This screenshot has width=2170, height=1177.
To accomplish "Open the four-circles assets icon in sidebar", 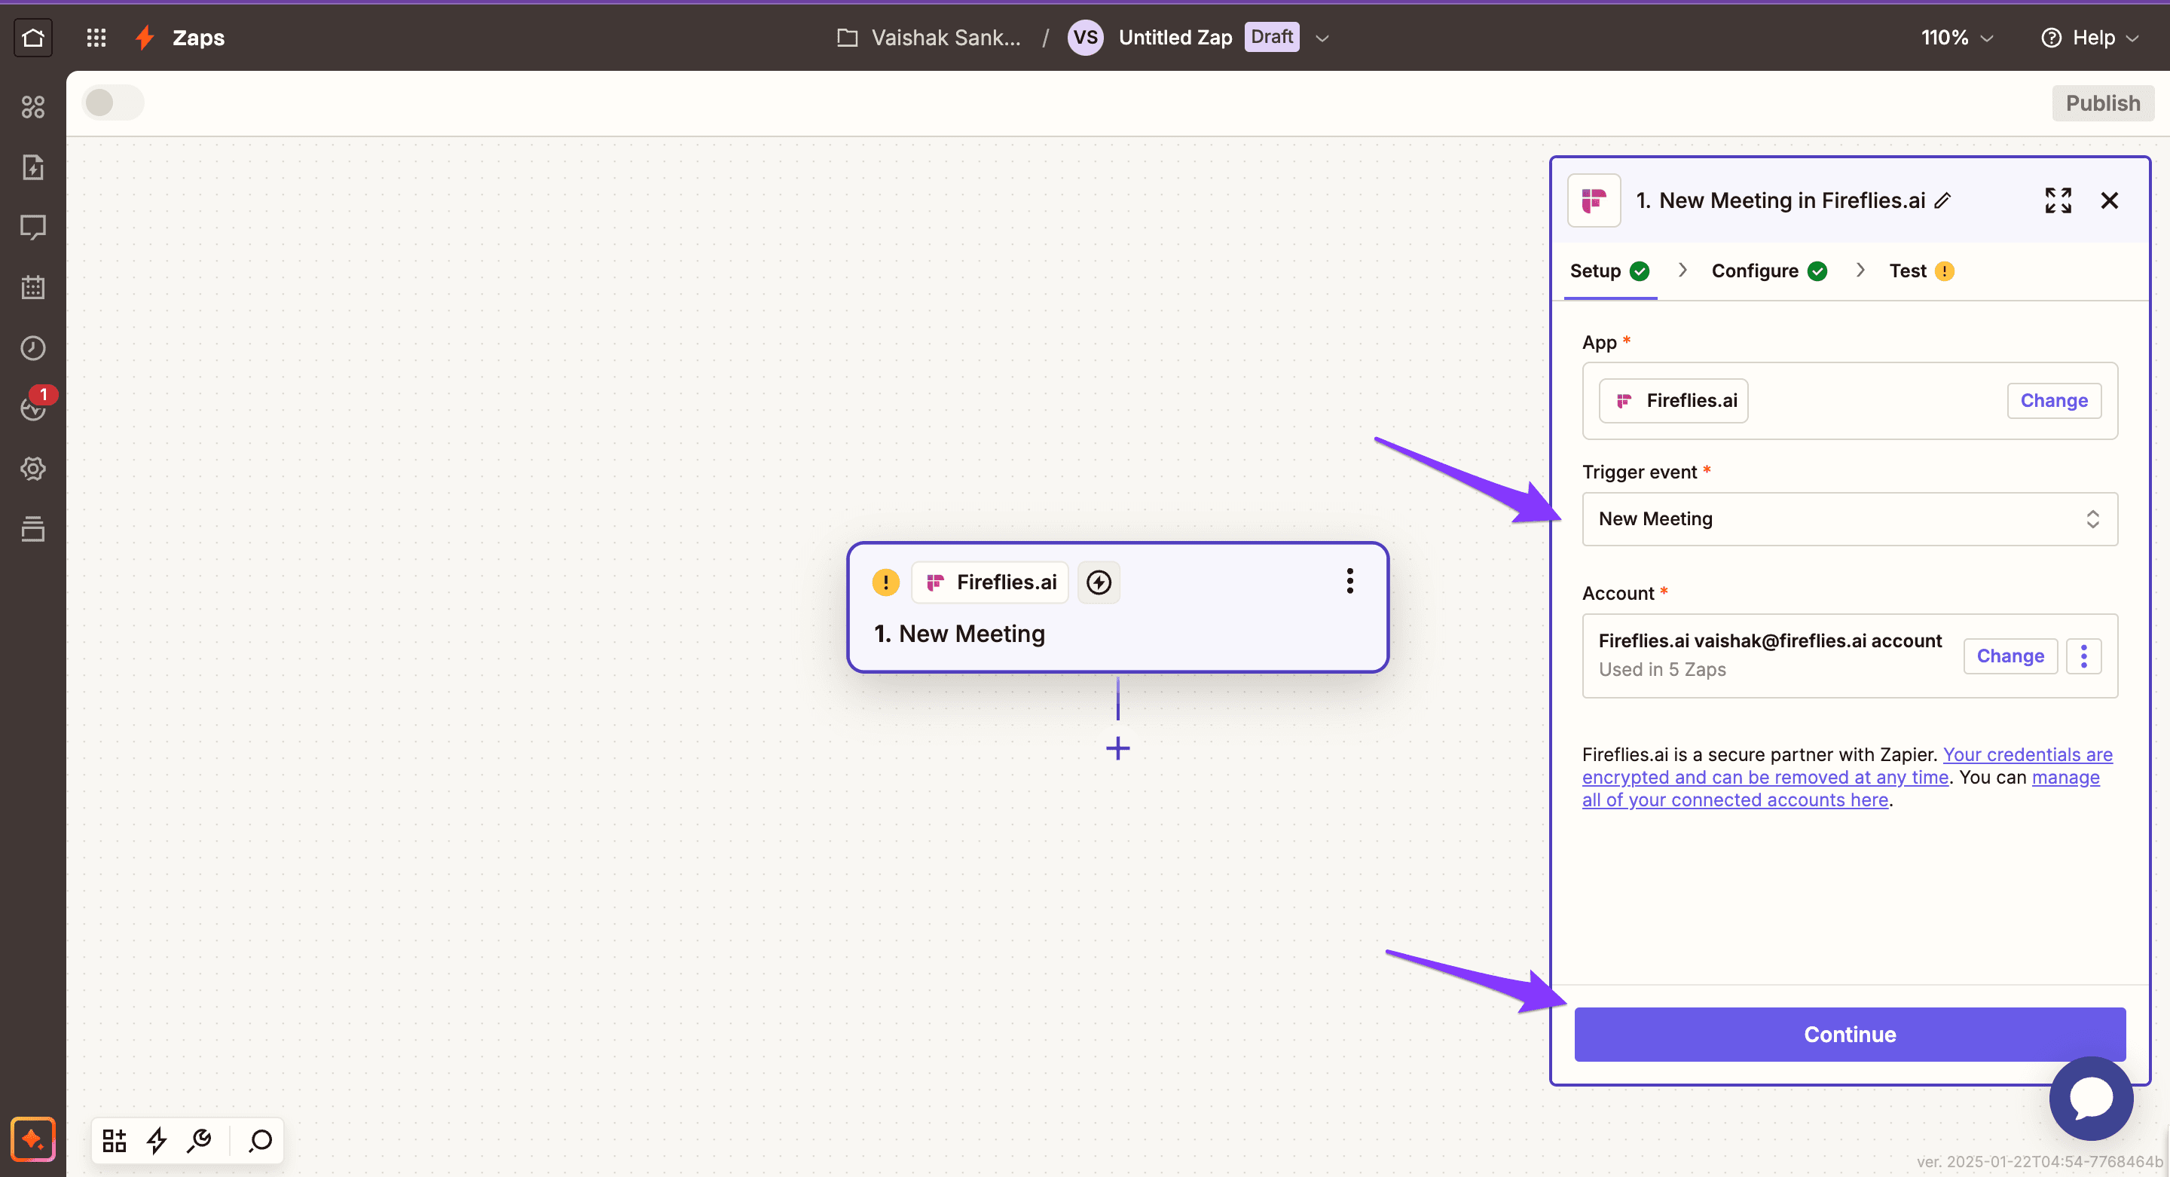I will (33, 107).
